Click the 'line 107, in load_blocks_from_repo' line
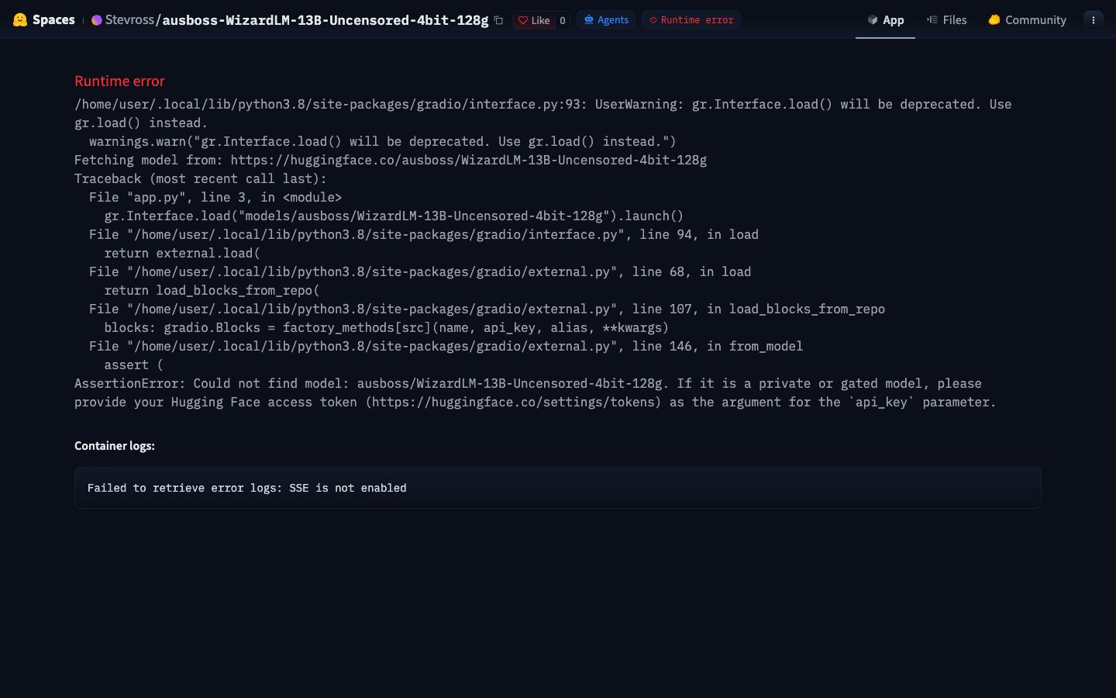Screen dimensions: 1116x698 pyautogui.click(x=487, y=309)
